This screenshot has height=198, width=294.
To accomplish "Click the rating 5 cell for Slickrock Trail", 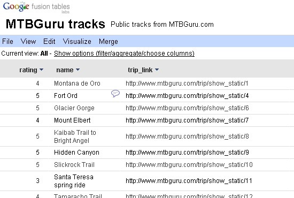I will coord(38,165).
